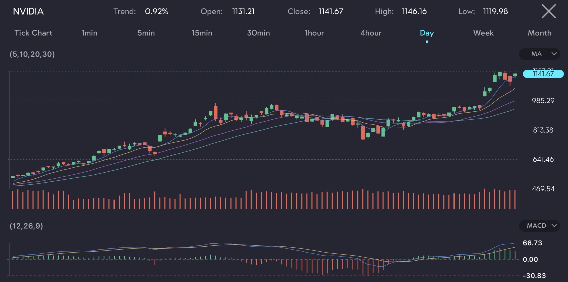
Task: Click the close chart button
Action: (549, 11)
